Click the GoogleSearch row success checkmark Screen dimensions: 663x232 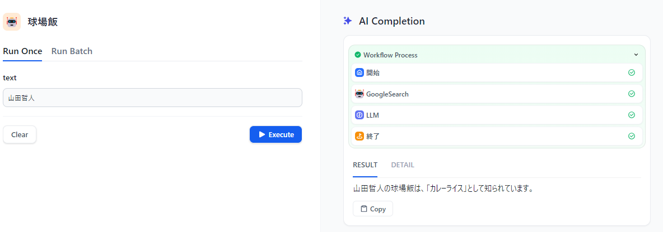click(632, 94)
